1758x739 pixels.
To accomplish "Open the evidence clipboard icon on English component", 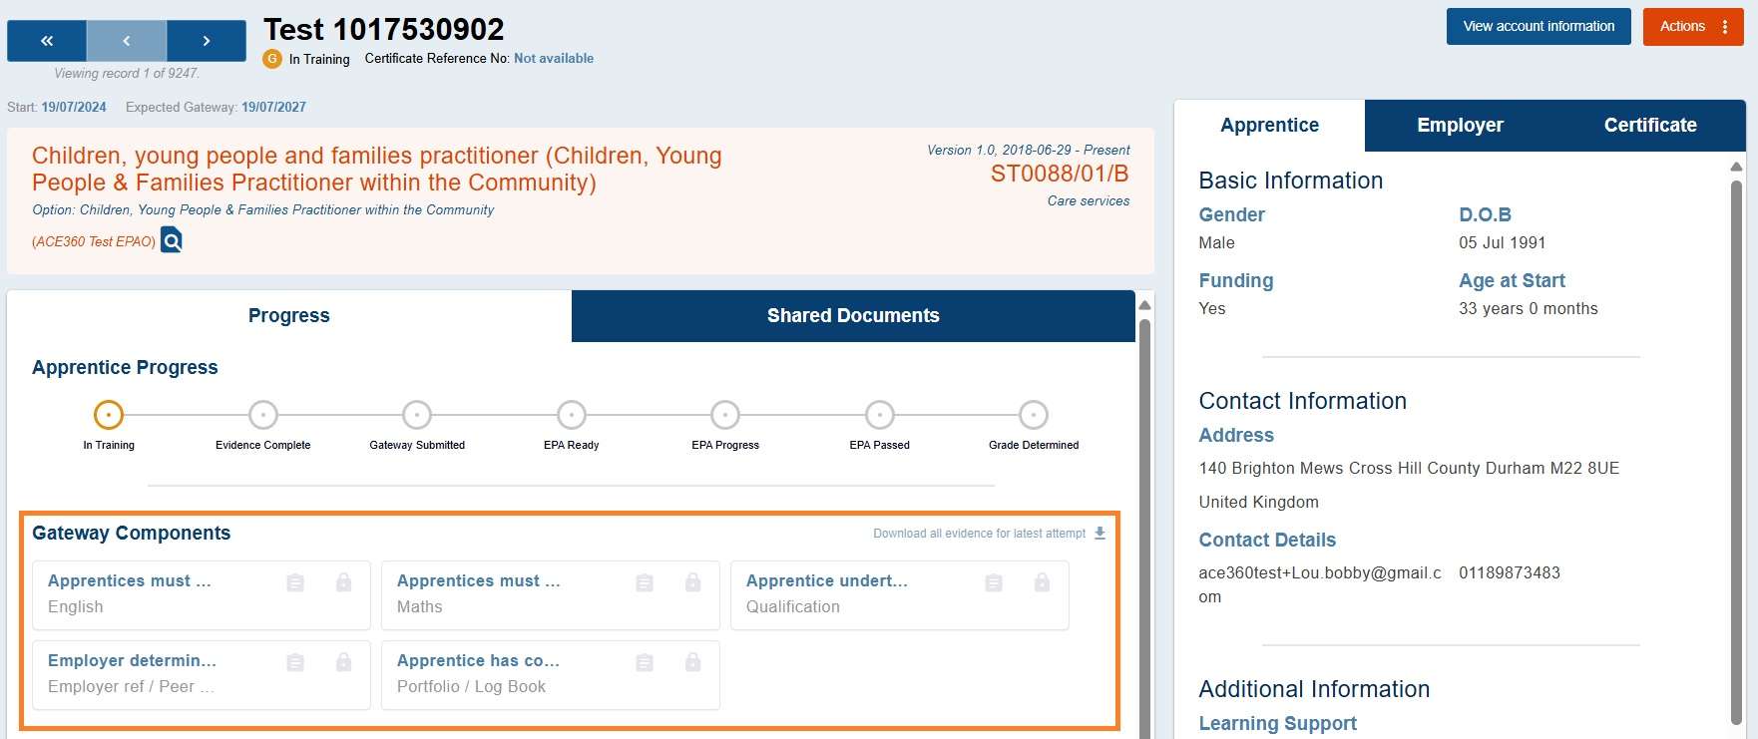I will pos(294,581).
